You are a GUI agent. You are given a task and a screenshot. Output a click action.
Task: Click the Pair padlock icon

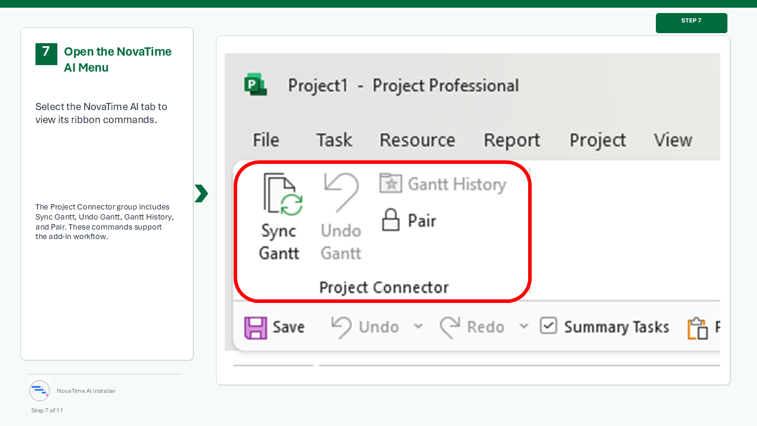[390, 220]
